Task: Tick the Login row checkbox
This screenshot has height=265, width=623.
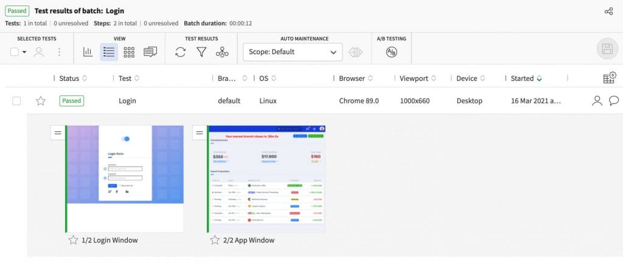Action: click(16, 101)
